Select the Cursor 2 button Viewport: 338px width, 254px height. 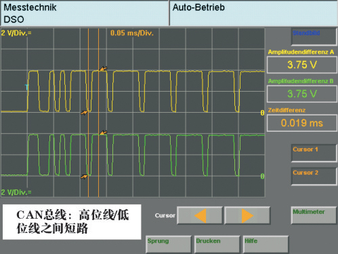[314, 177]
